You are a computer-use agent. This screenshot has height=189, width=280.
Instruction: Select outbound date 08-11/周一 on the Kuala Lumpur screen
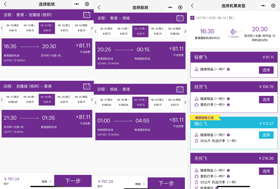(30, 28)
